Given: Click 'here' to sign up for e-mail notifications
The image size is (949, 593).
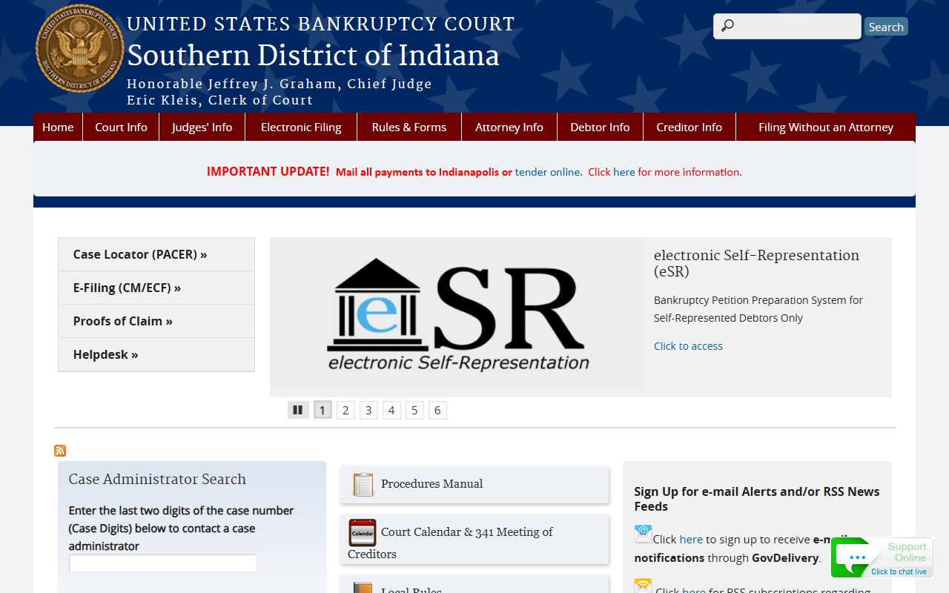Looking at the screenshot, I should coord(691,539).
